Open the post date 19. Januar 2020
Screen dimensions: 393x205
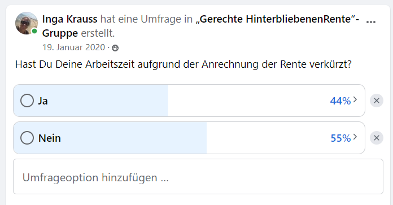click(x=73, y=47)
